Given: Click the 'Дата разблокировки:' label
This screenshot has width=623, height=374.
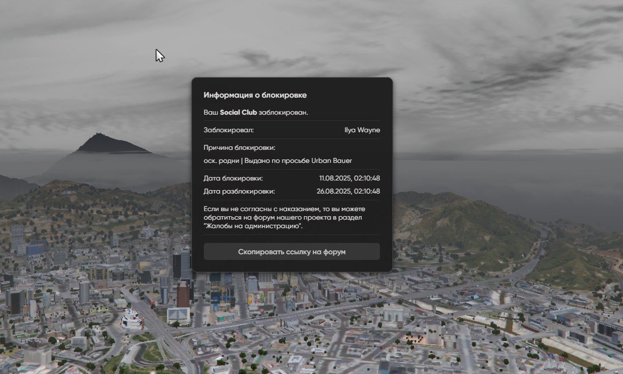Looking at the screenshot, I should (x=239, y=191).
